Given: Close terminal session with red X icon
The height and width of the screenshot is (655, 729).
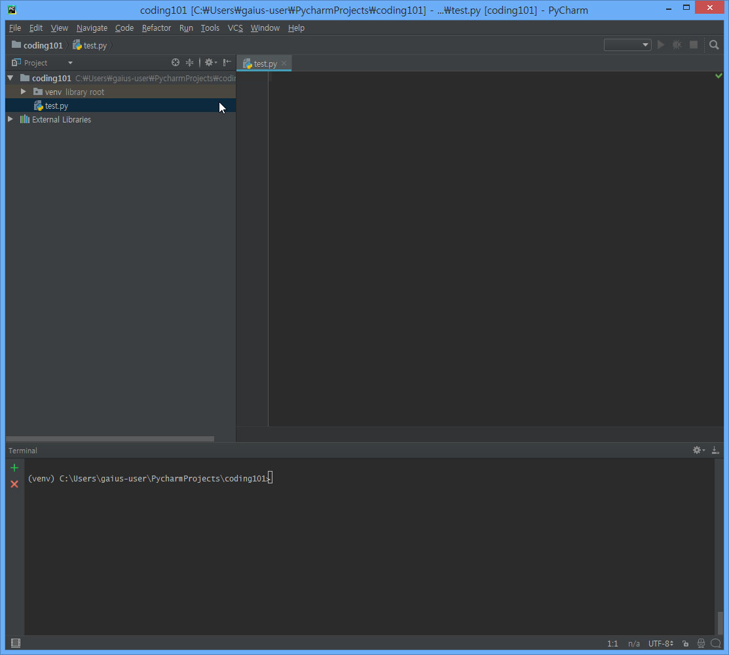Looking at the screenshot, I should (14, 484).
